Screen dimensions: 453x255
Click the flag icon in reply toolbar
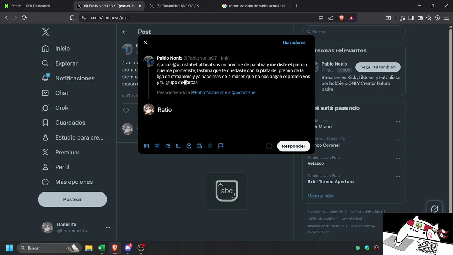(221, 146)
